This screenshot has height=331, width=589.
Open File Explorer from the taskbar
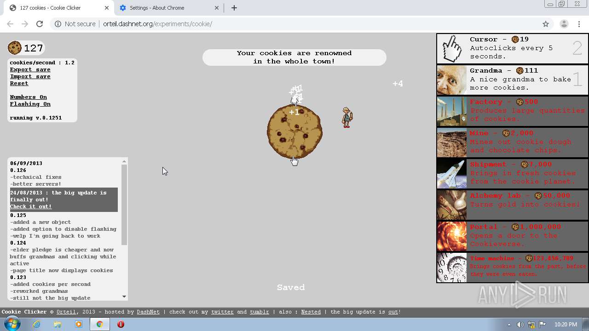pos(58,324)
